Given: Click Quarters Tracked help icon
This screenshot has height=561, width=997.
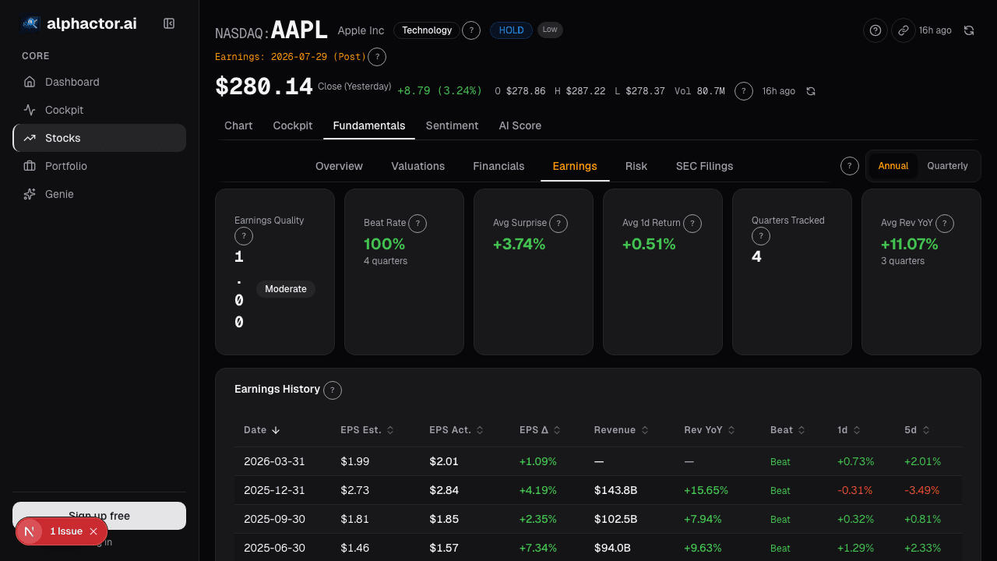Looking at the screenshot, I should (761, 236).
